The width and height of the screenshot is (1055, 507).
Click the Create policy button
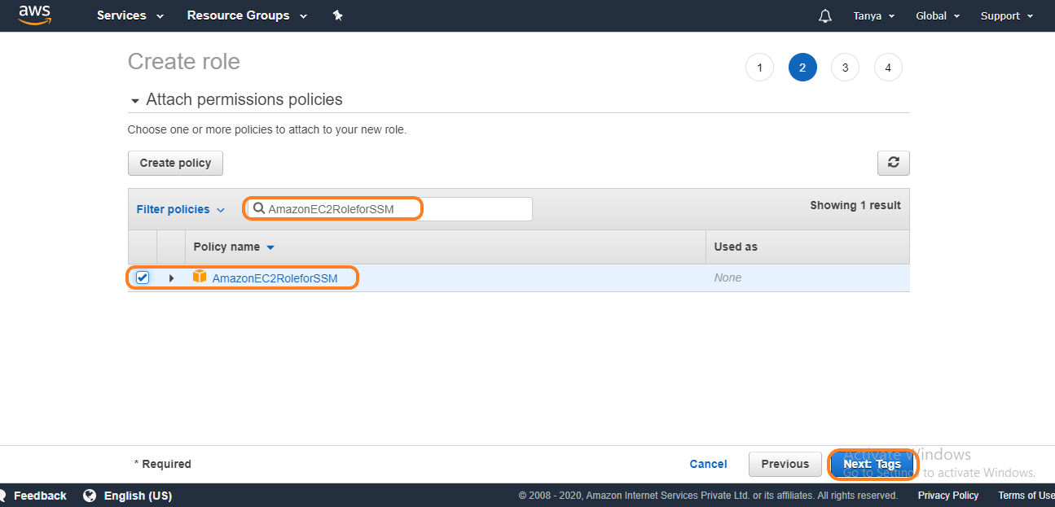[175, 163]
